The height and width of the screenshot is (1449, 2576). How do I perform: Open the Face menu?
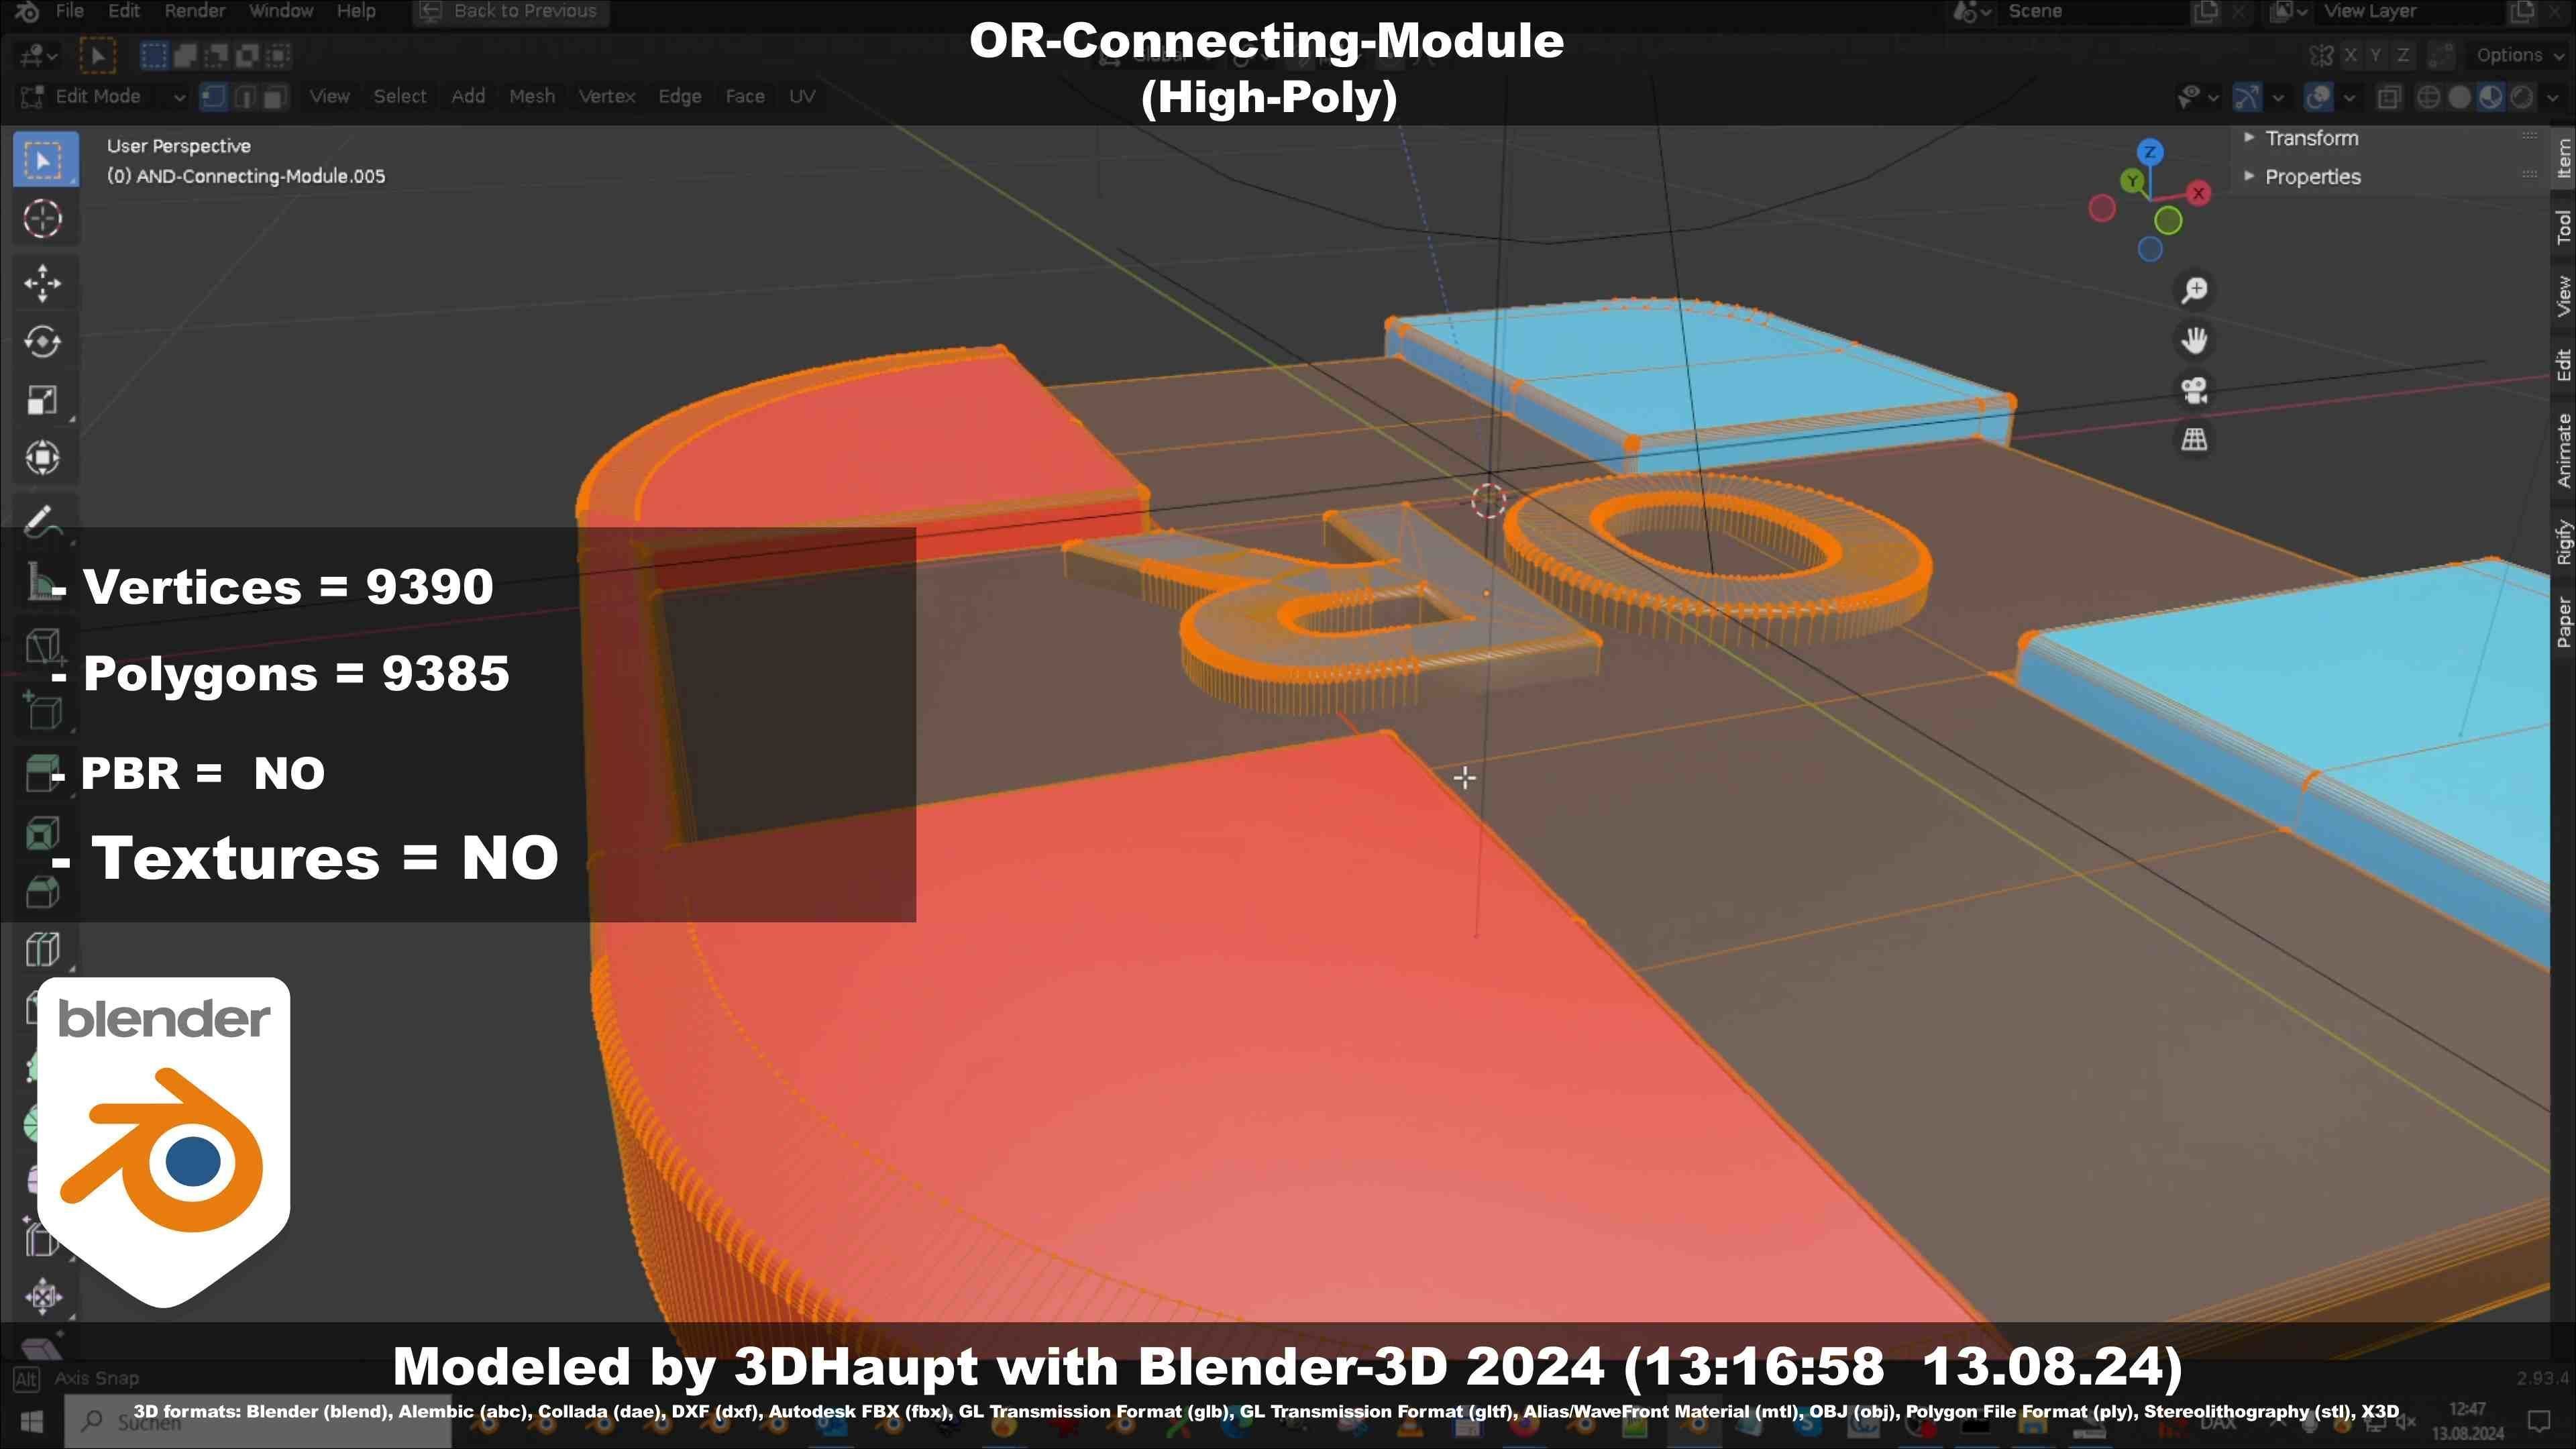(x=745, y=97)
